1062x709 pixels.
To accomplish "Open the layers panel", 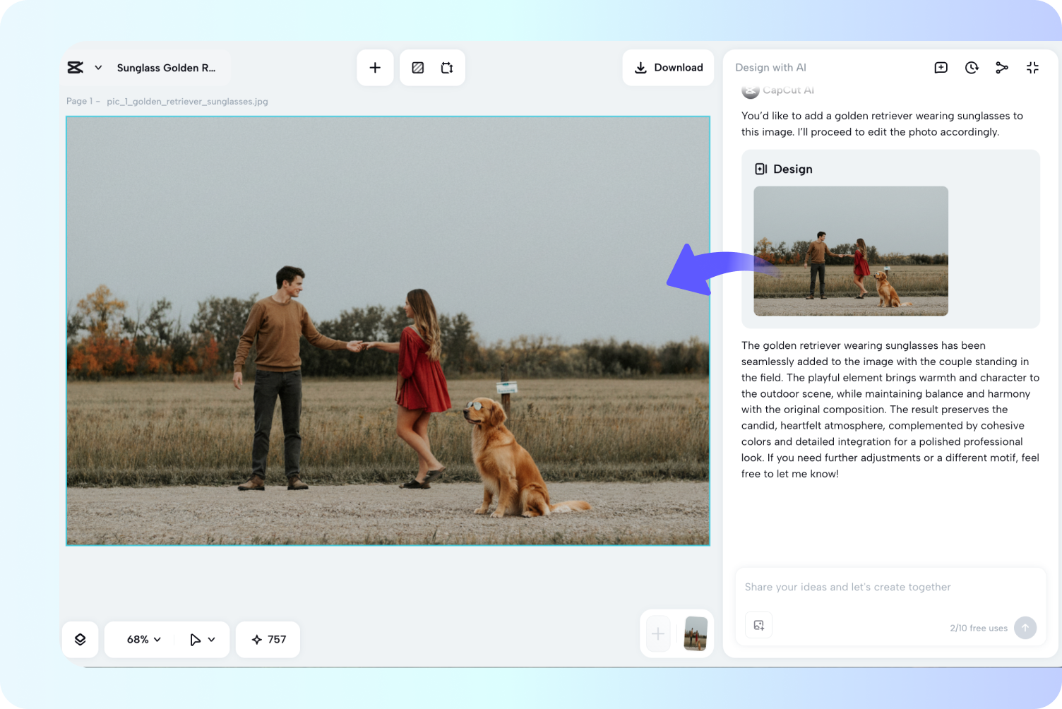I will (80, 639).
